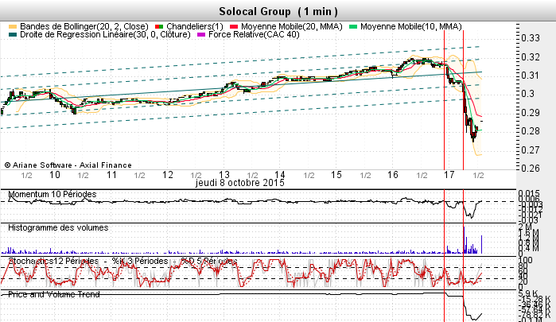Select the 'Moyenne Mobile(20, MMA)' legend text

[x=291, y=26]
